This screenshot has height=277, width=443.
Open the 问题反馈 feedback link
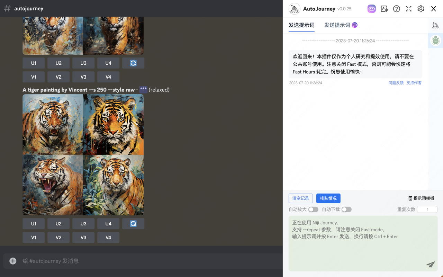396,83
